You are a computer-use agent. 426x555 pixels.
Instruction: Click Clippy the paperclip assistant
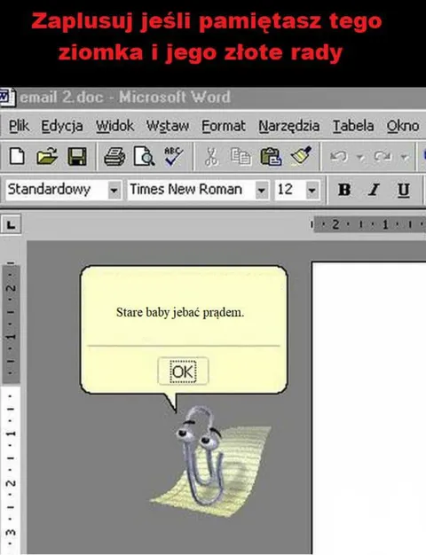(201, 457)
